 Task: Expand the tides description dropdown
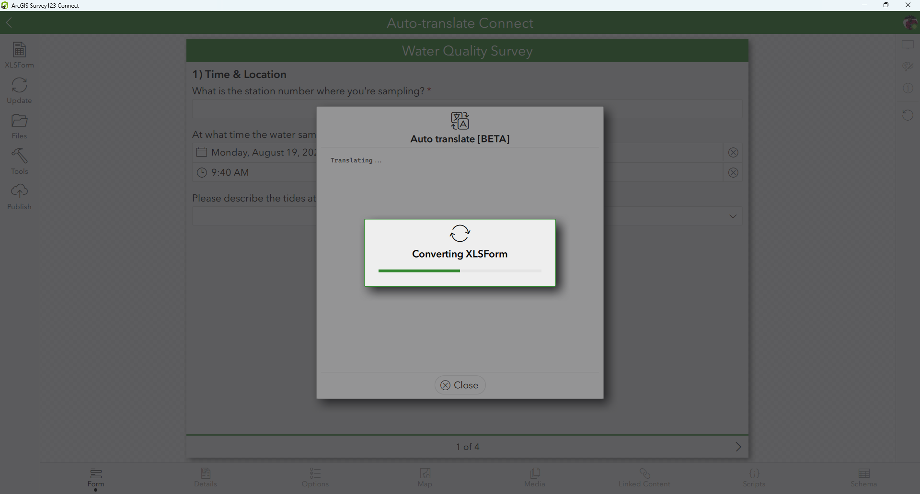733,216
